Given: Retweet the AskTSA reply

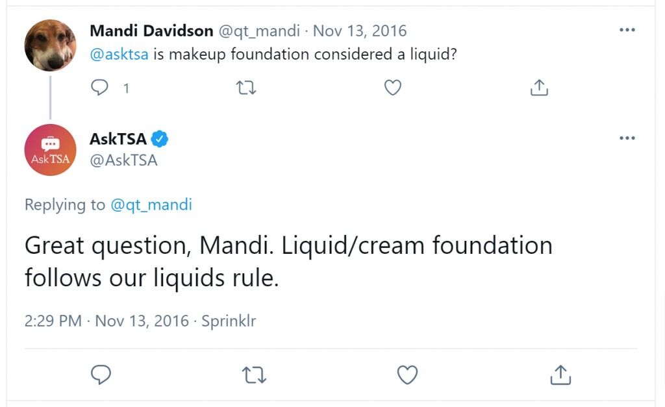Looking at the screenshot, I should point(254,375).
